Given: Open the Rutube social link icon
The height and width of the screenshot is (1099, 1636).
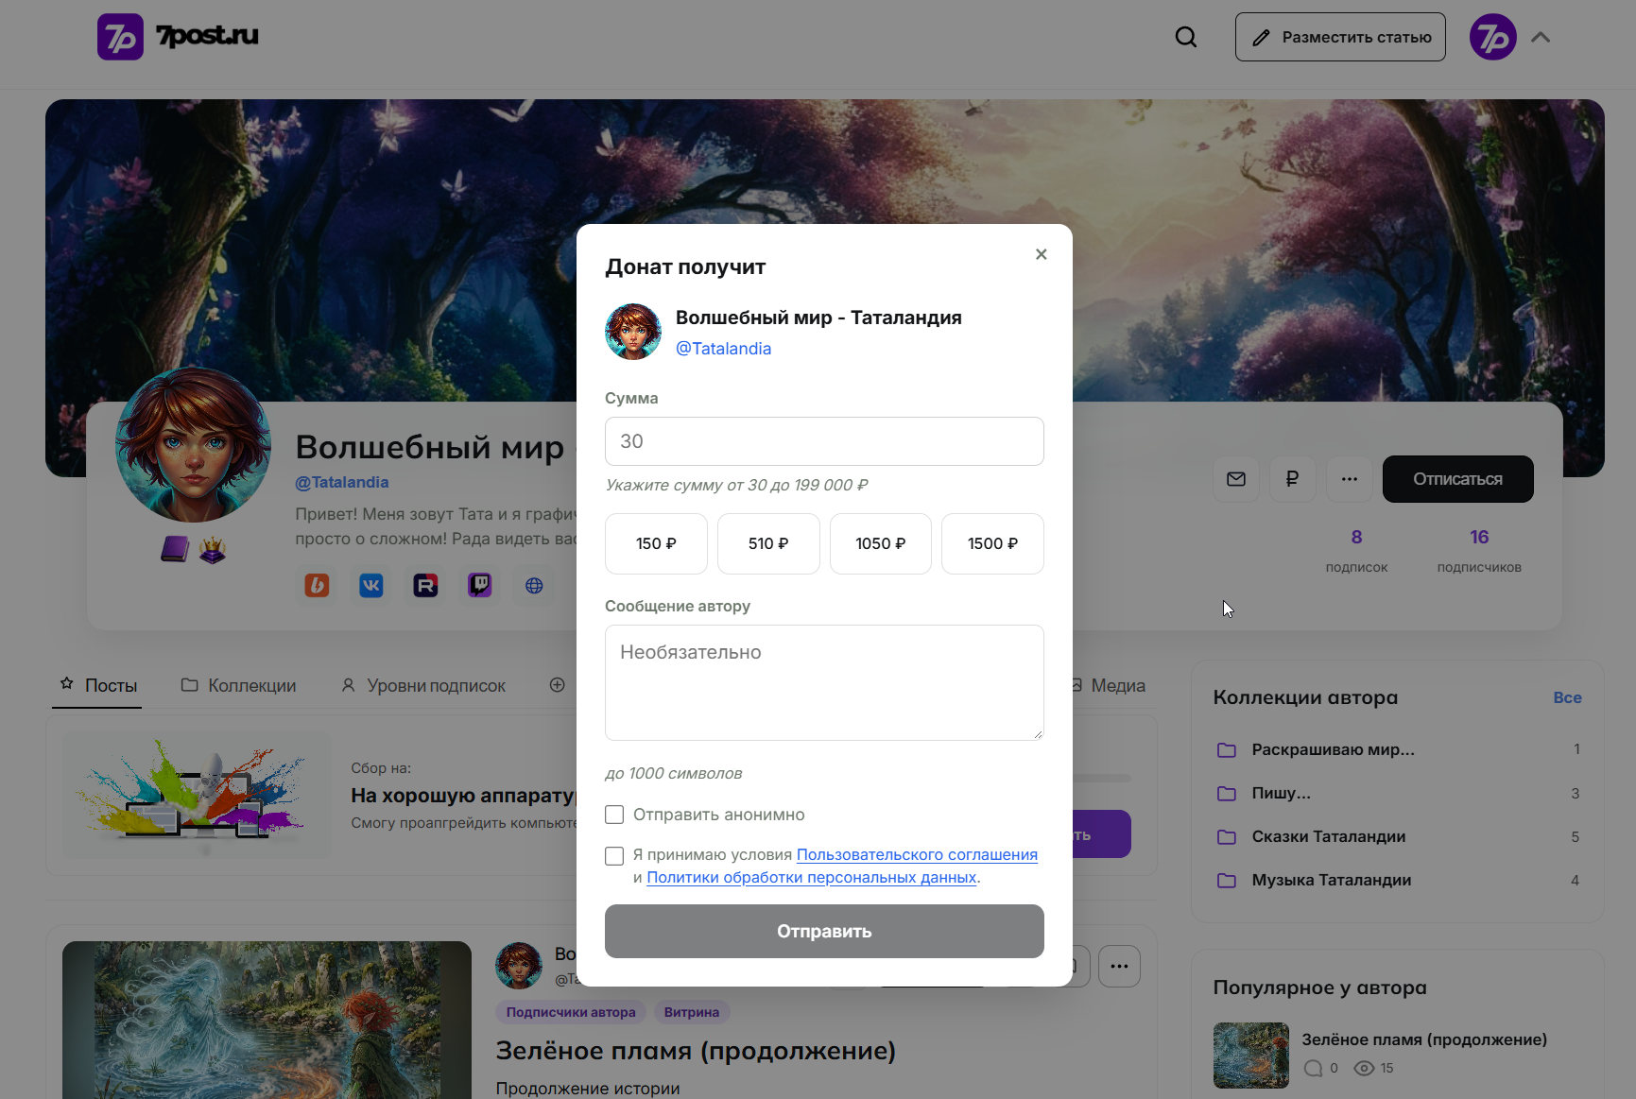Looking at the screenshot, I should (425, 586).
